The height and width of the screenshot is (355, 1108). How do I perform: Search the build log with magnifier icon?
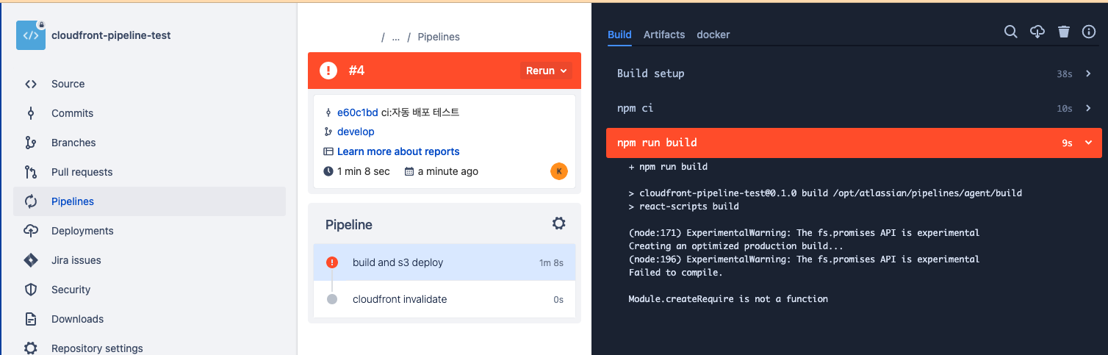[x=1011, y=32]
